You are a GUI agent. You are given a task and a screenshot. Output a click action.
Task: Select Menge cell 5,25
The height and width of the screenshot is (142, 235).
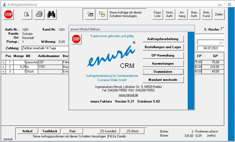click(x=20, y=67)
